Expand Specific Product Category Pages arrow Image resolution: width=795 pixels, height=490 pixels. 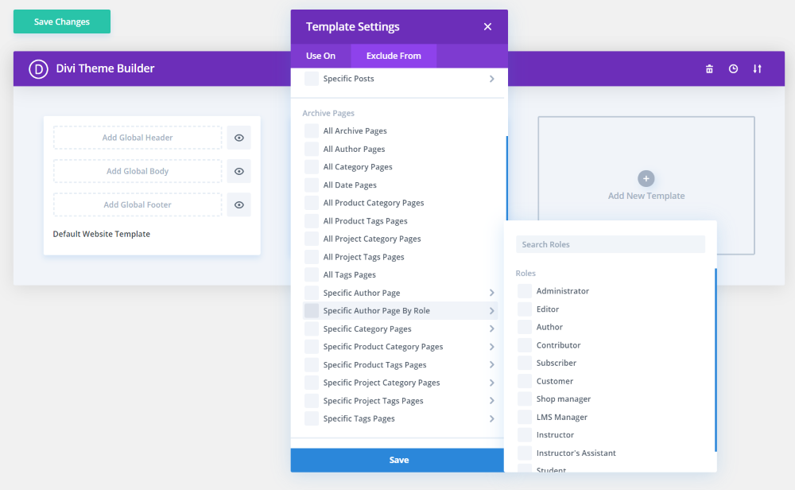tap(492, 347)
